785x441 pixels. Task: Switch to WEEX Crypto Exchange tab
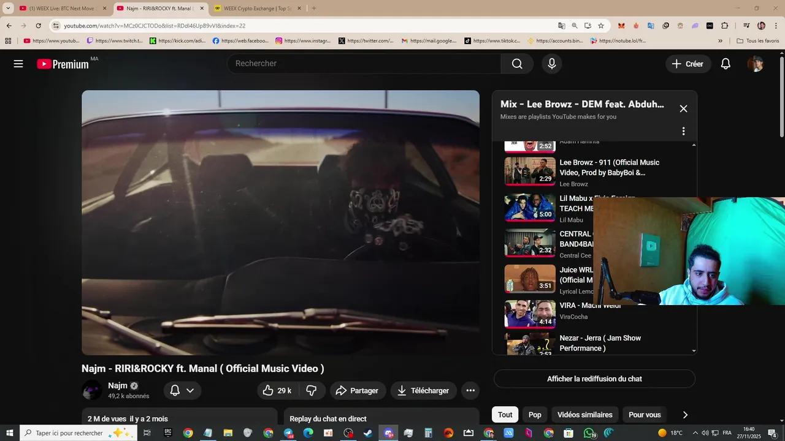257,8
